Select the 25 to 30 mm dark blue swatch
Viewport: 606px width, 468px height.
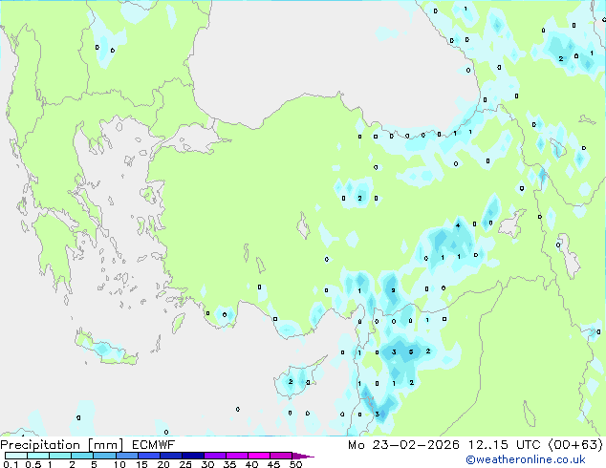[192, 456]
